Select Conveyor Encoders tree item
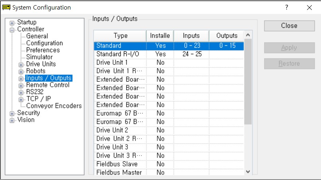 [x=54, y=106]
